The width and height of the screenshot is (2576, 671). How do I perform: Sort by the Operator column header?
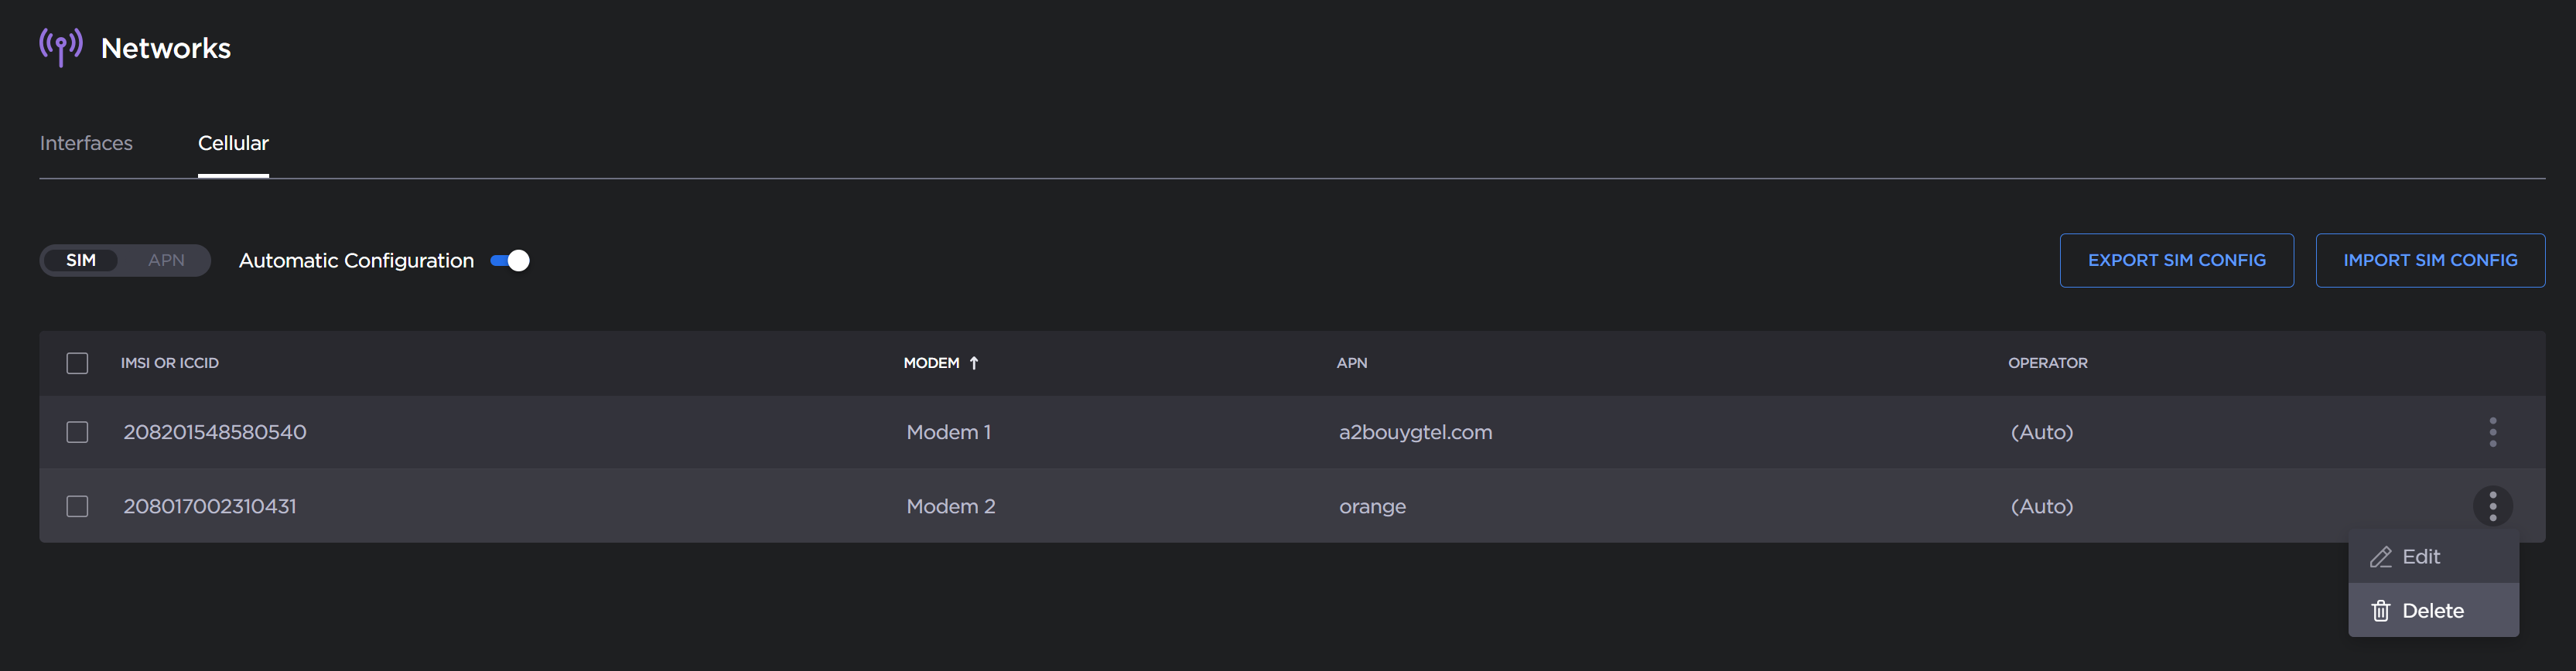2047,363
